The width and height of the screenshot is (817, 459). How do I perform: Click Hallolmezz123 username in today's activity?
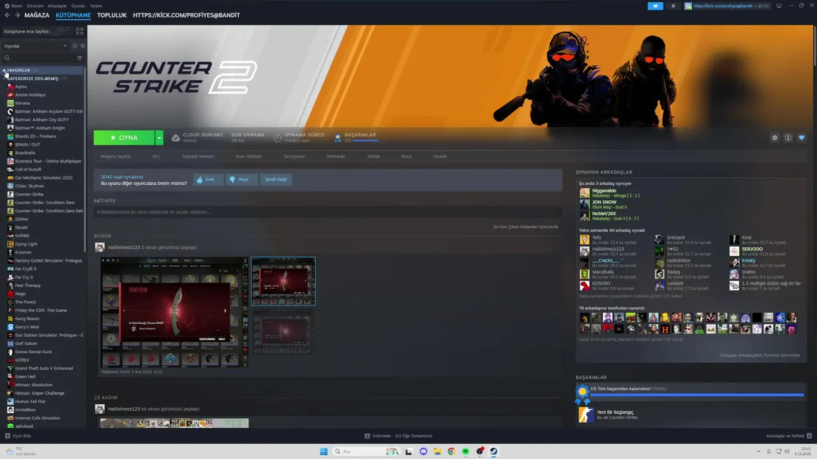pyautogui.click(x=124, y=247)
